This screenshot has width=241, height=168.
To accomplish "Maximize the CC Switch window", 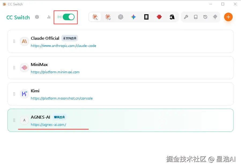I will tap(223, 4).
